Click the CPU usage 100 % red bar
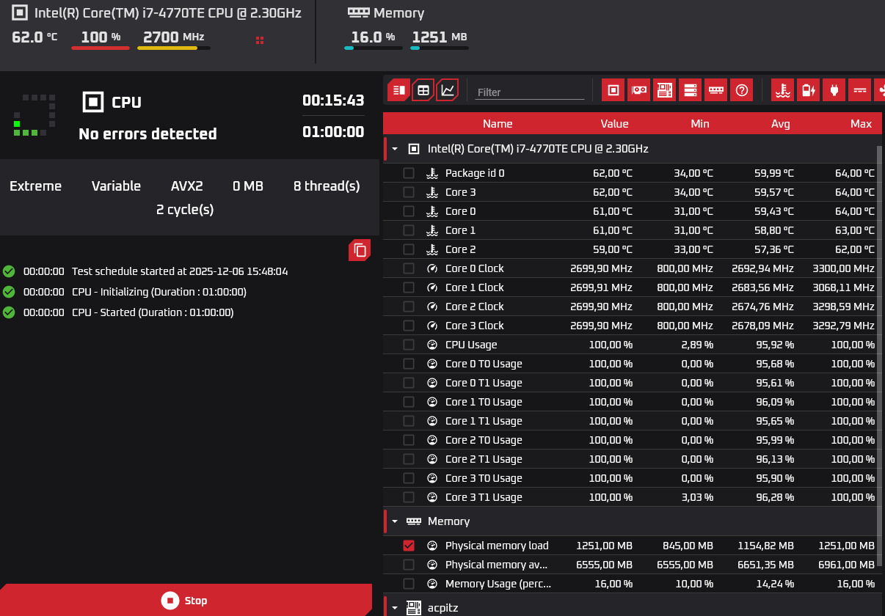The image size is (885, 616). pos(101,48)
